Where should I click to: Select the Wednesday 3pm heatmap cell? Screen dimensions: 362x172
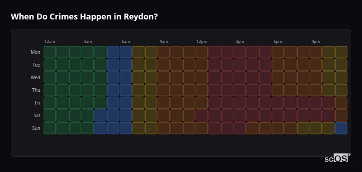tap(240, 77)
